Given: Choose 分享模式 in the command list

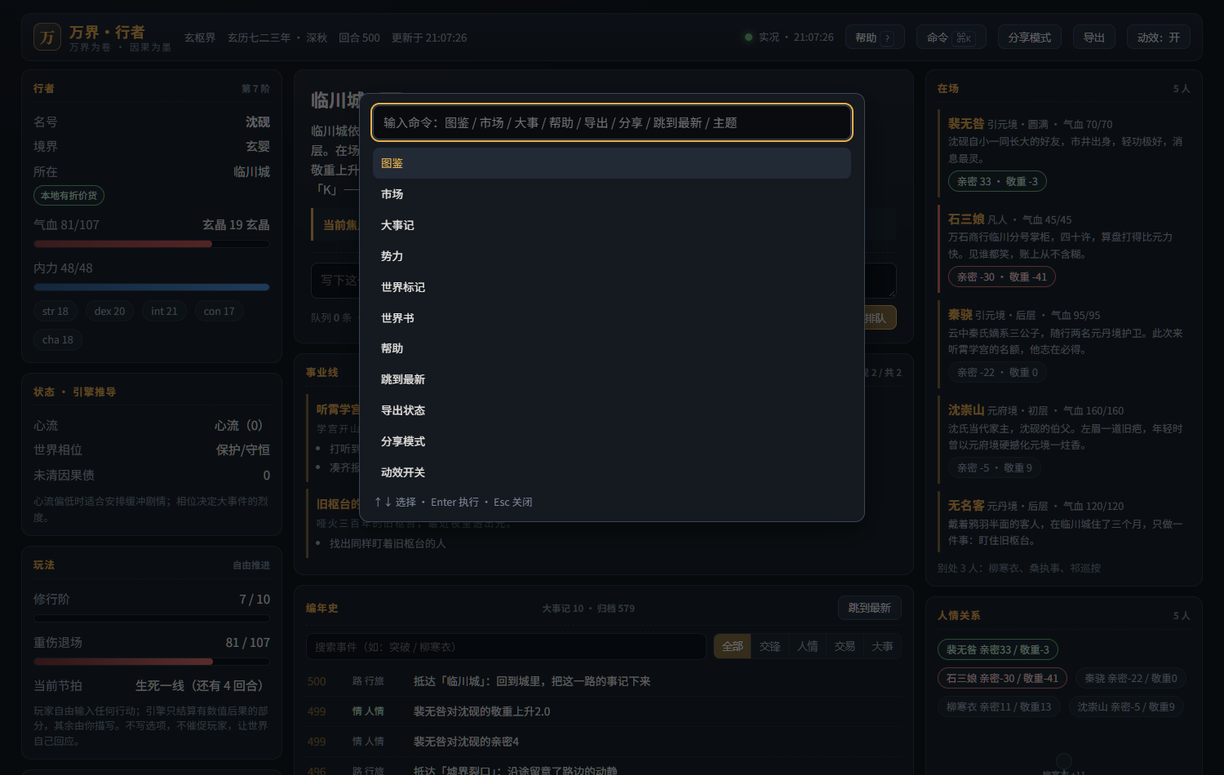Looking at the screenshot, I should tap(612, 441).
